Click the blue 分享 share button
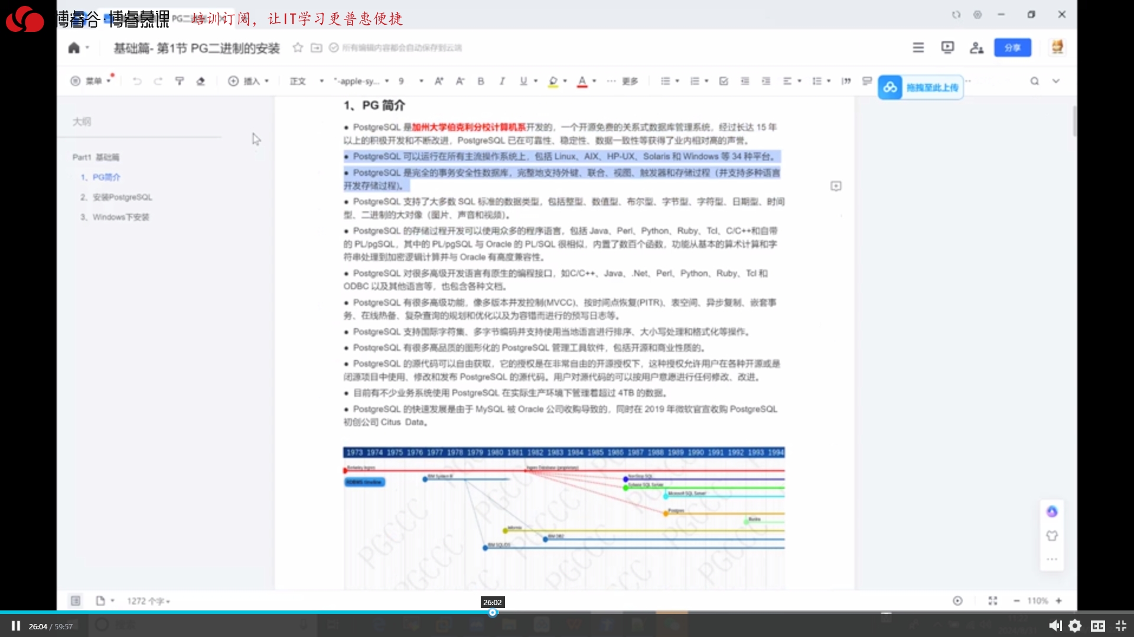This screenshot has height=637, width=1134. click(1012, 48)
